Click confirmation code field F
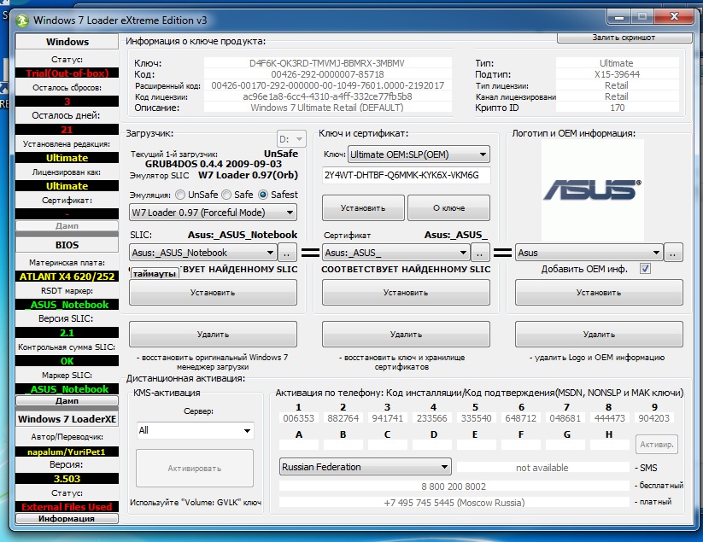The height and width of the screenshot is (542, 703). coord(521,445)
